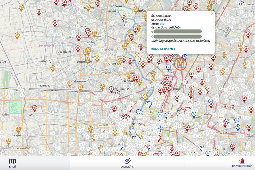The width and height of the screenshot is (255, 170).
Task: Click the isolated gold marker at the far west
Action: (x=17, y=35)
